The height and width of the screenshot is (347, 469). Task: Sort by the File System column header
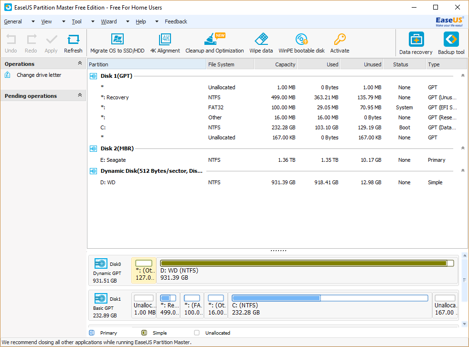(x=230, y=64)
